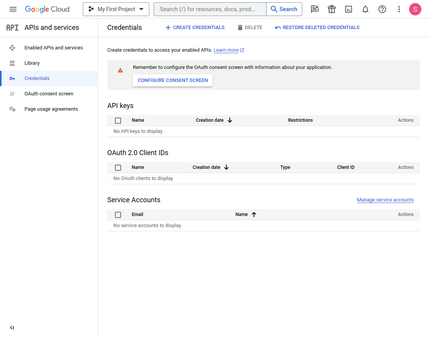Go to the Library page
The width and height of the screenshot is (429, 337).
pos(32,63)
